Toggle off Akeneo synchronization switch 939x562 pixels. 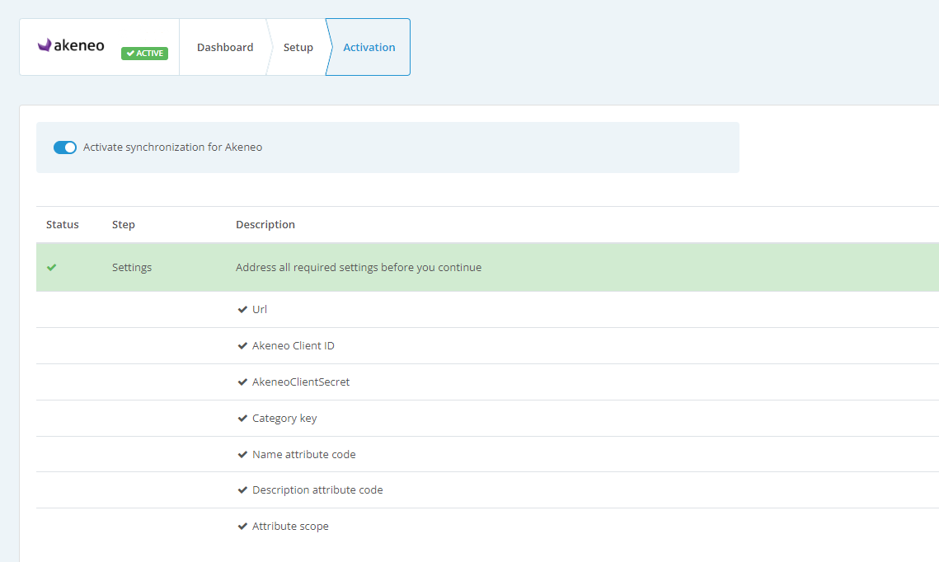pyautogui.click(x=64, y=148)
